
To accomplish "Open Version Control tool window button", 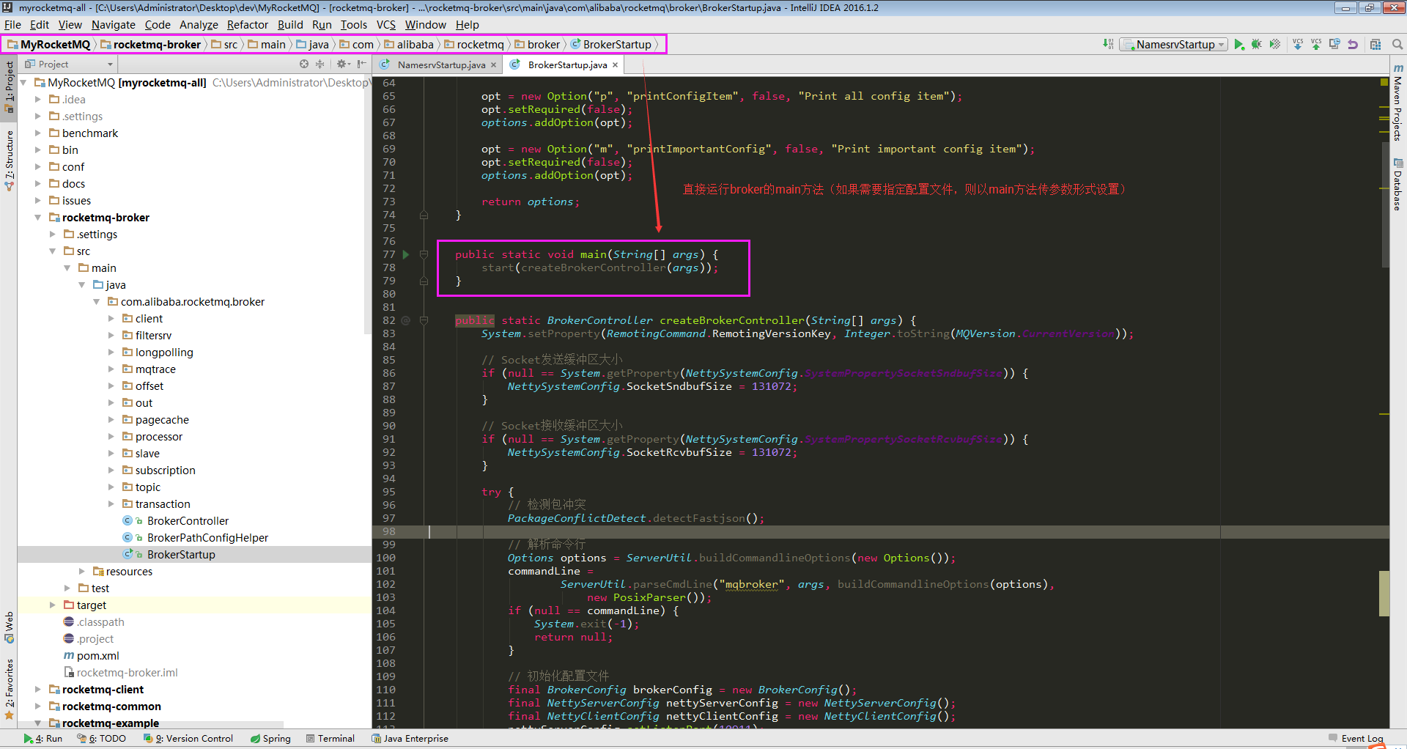I will point(192,738).
